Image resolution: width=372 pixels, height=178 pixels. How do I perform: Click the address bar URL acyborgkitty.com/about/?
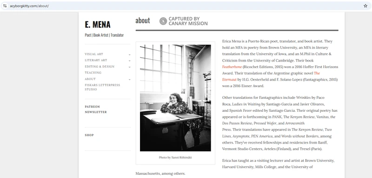29,6
